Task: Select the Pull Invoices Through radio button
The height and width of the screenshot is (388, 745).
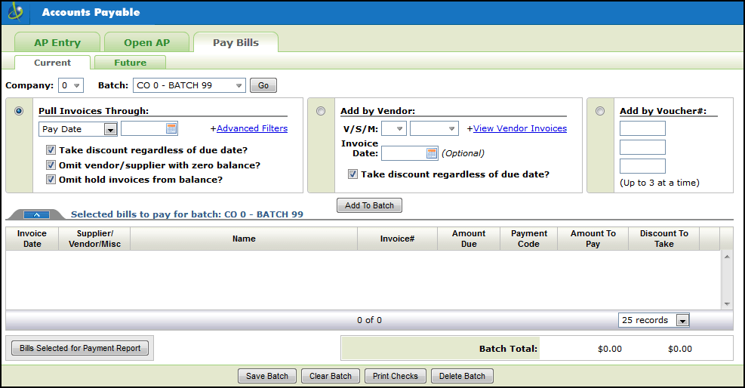Action: click(19, 111)
